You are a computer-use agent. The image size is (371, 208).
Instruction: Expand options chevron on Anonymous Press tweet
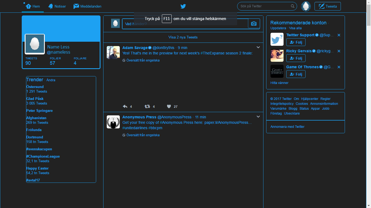point(258,117)
